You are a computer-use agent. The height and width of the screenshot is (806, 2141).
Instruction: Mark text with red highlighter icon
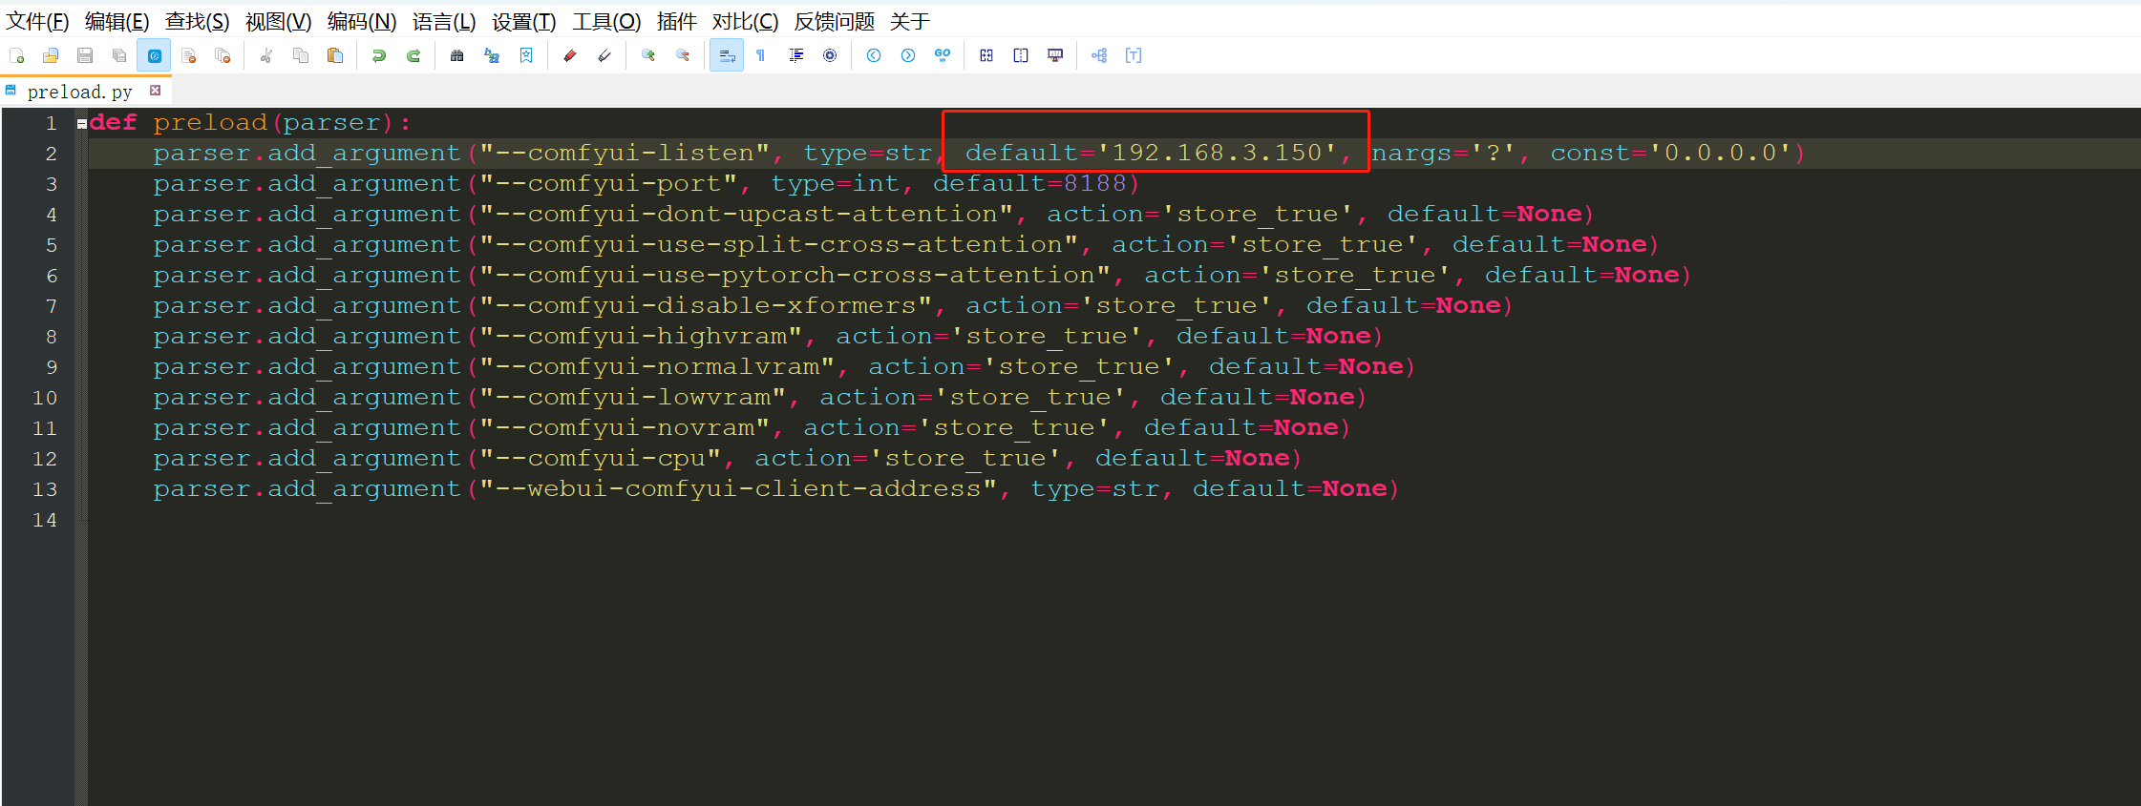click(x=570, y=55)
